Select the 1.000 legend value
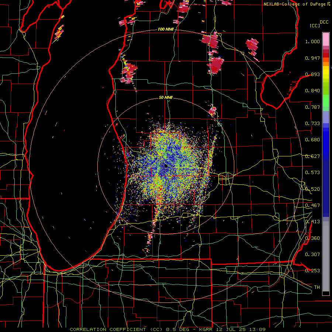Viewport: 332px width, 332px height. [312, 41]
